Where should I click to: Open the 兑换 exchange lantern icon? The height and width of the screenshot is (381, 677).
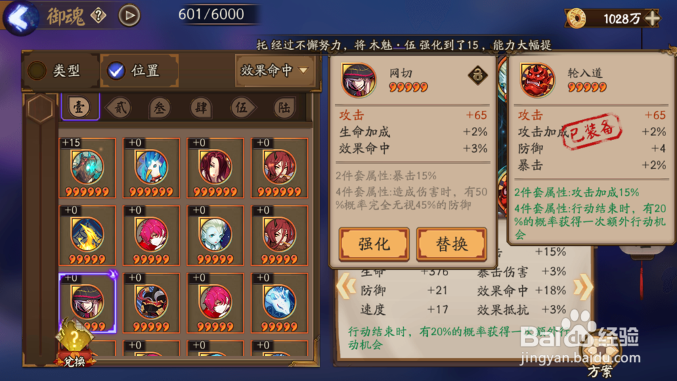coord(74,344)
